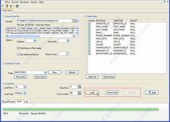
Task: Open the Load Rows dropdown
Action: click(x=25, y=87)
